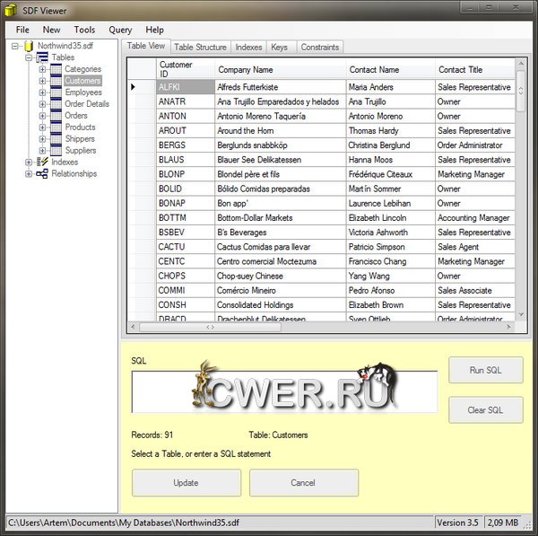Click the Update button
The image size is (538, 536).
[186, 483]
